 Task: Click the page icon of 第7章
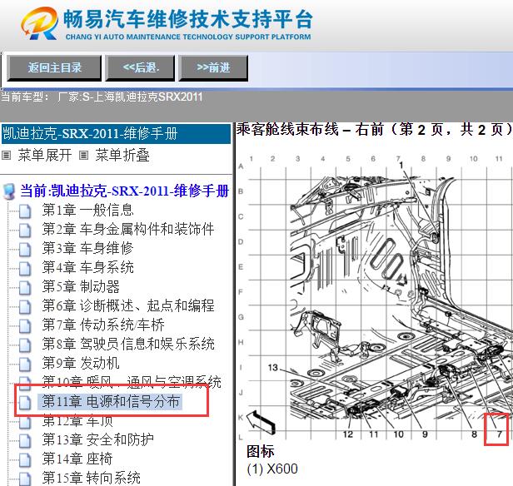(25, 326)
